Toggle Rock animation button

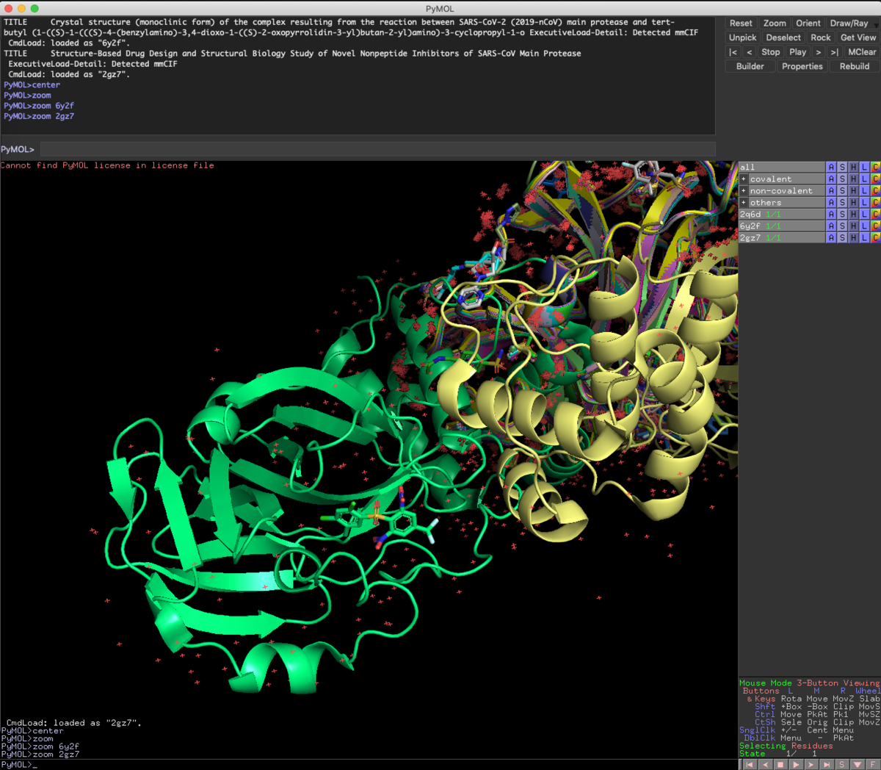pyautogui.click(x=821, y=37)
